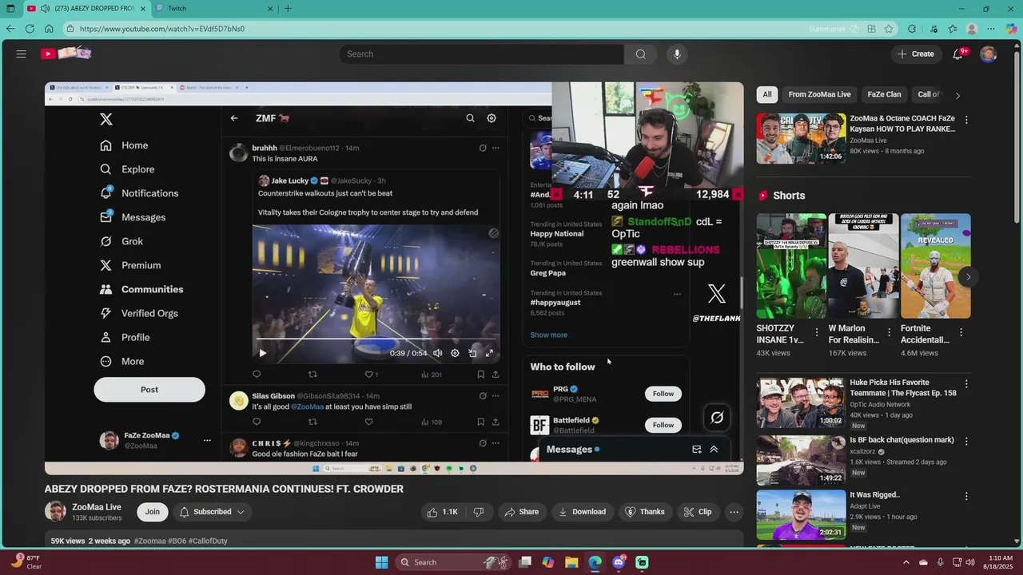Open the #Zoomaa hashtag
Image resolution: width=1023 pixels, height=575 pixels.
coord(149,541)
